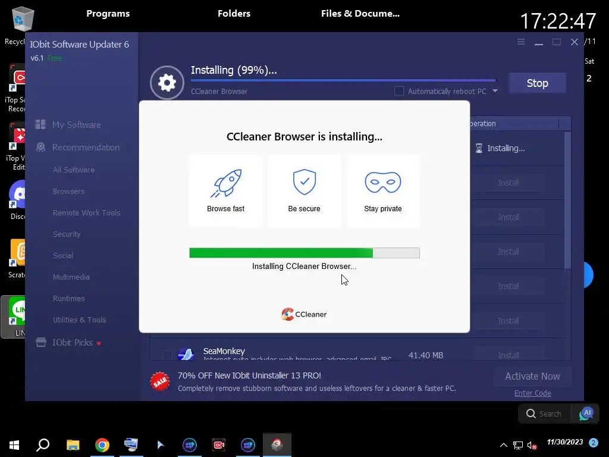Click the 70% OFF IObit Uninstaller promo text
The width and height of the screenshot is (609, 457).
pos(249,375)
